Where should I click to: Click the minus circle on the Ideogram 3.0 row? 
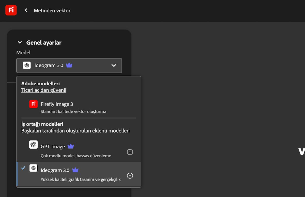pyautogui.click(x=130, y=176)
